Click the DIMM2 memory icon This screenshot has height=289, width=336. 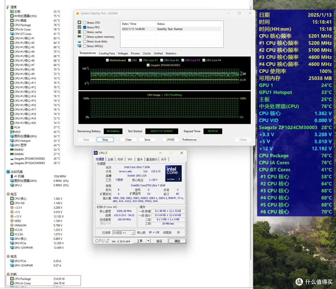(12, 149)
